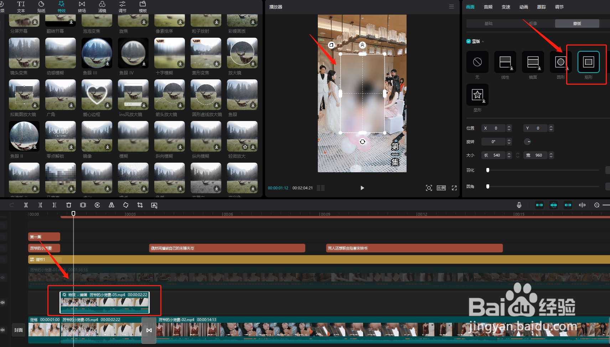Screen dimensions: 610x347
Task: Play the video in the player
Action: 362,188
